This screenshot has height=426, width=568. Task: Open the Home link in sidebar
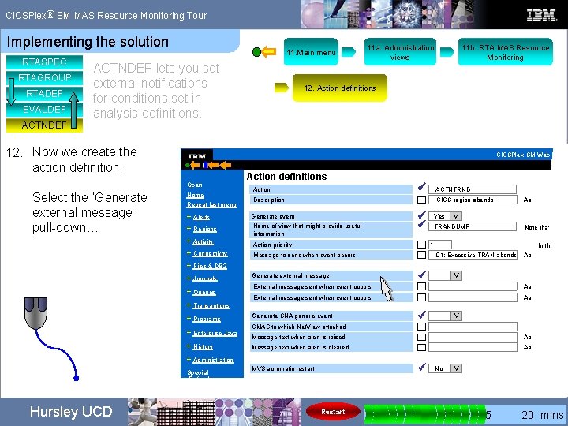coord(196,195)
